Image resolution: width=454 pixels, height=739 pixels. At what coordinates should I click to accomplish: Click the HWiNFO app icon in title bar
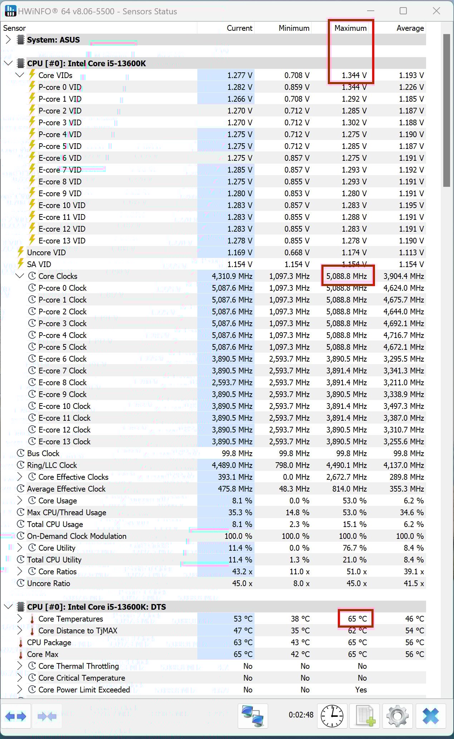coord(10,11)
